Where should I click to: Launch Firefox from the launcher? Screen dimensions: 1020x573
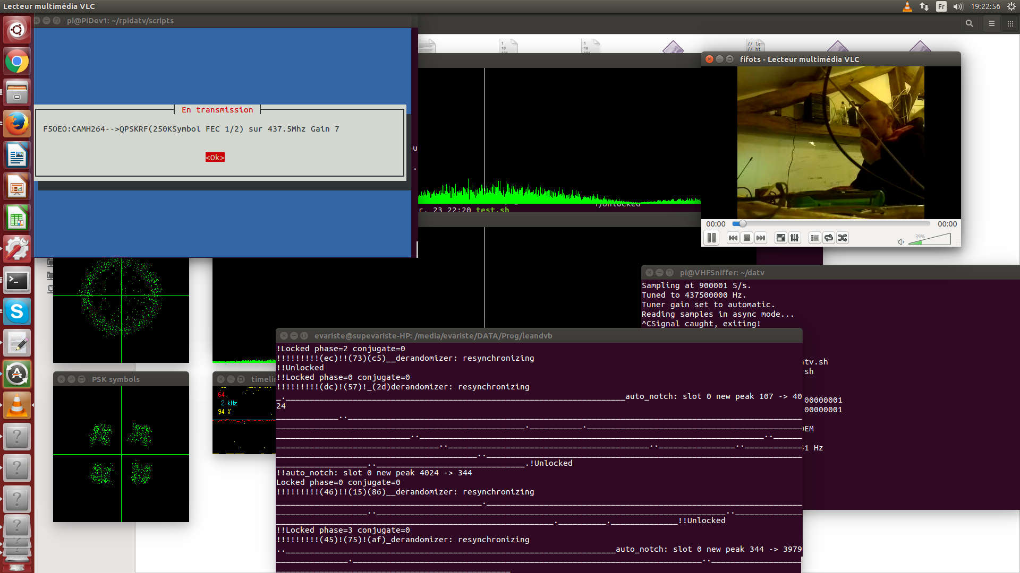click(x=17, y=124)
